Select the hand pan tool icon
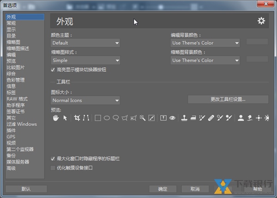 click(56, 118)
